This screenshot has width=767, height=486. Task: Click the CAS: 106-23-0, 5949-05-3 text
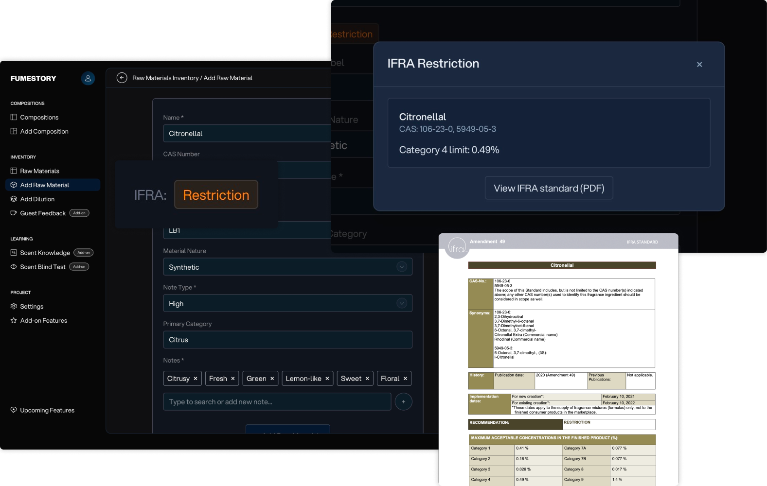(447, 129)
